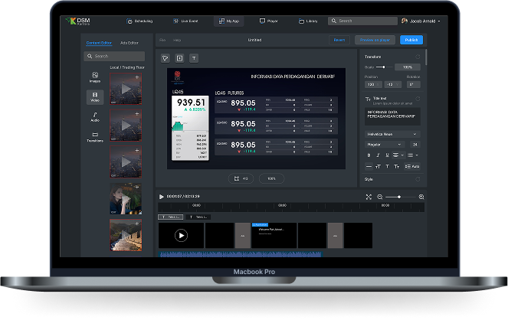This screenshot has height=320, width=508.
Task: Publish the project
Action: tap(411, 40)
